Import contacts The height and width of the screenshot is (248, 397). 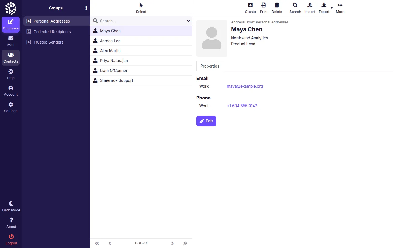pos(310,8)
